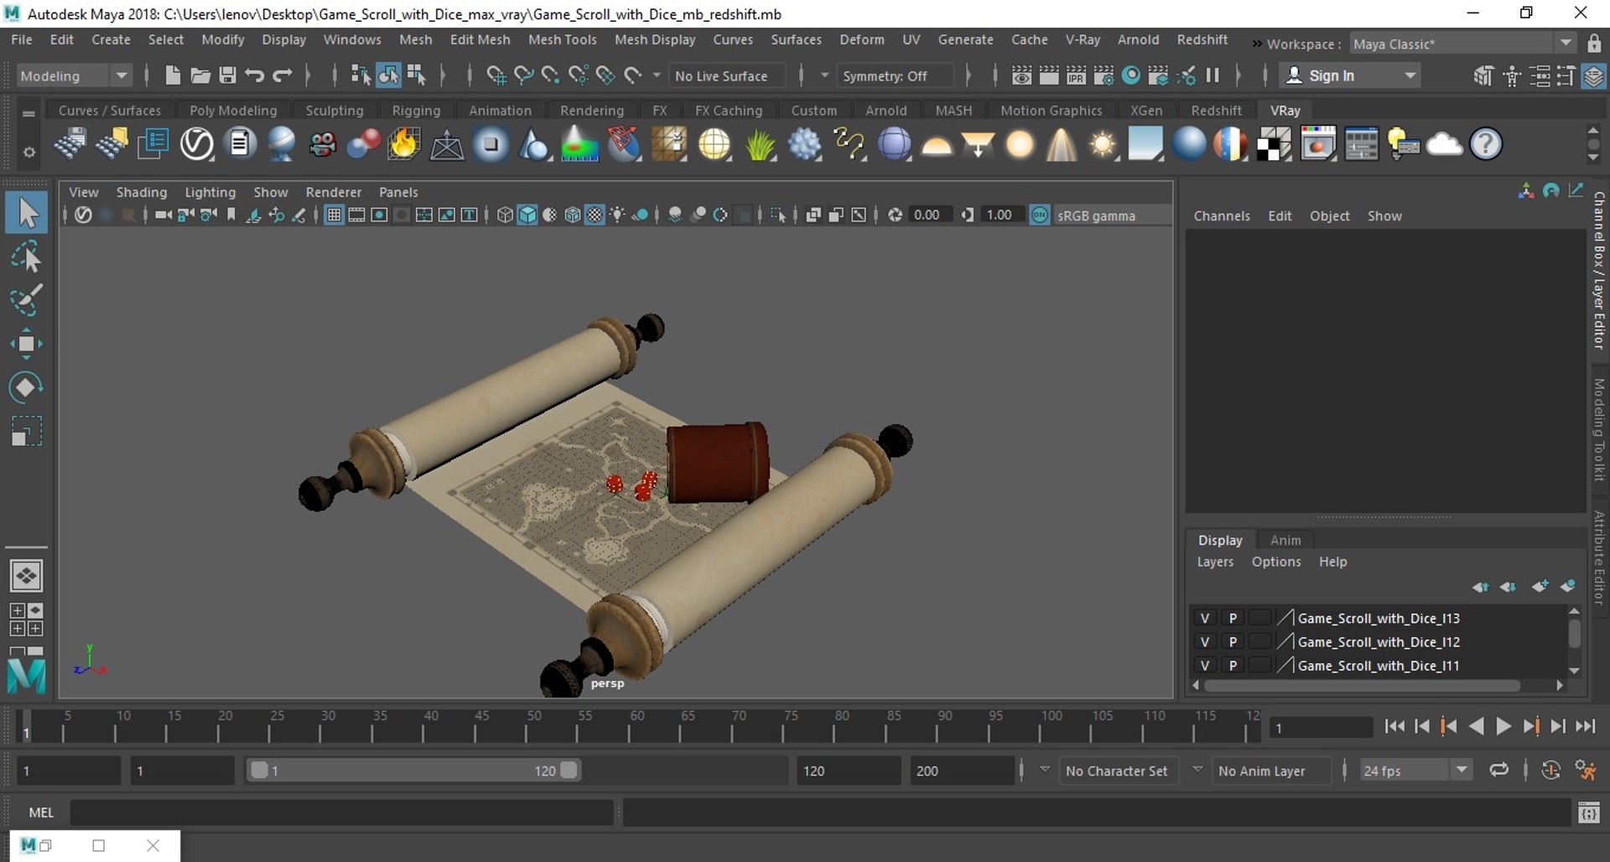Expand the No Character Set dropdown
Screen dimensions: 1610x862
click(1045, 770)
